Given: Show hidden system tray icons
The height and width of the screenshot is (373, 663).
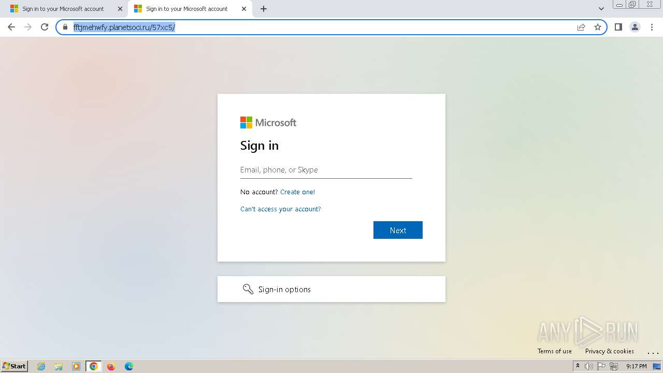Looking at the screenshot, I should (578, 366).
